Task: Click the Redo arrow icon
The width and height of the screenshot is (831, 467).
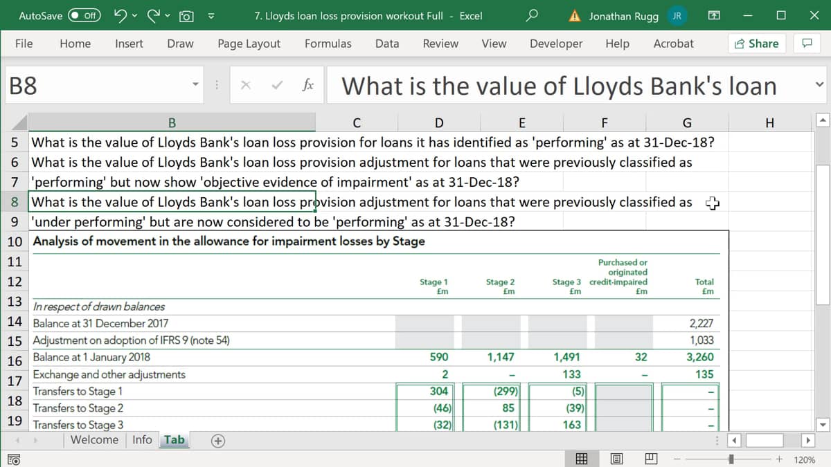Action: click(154, 15)
